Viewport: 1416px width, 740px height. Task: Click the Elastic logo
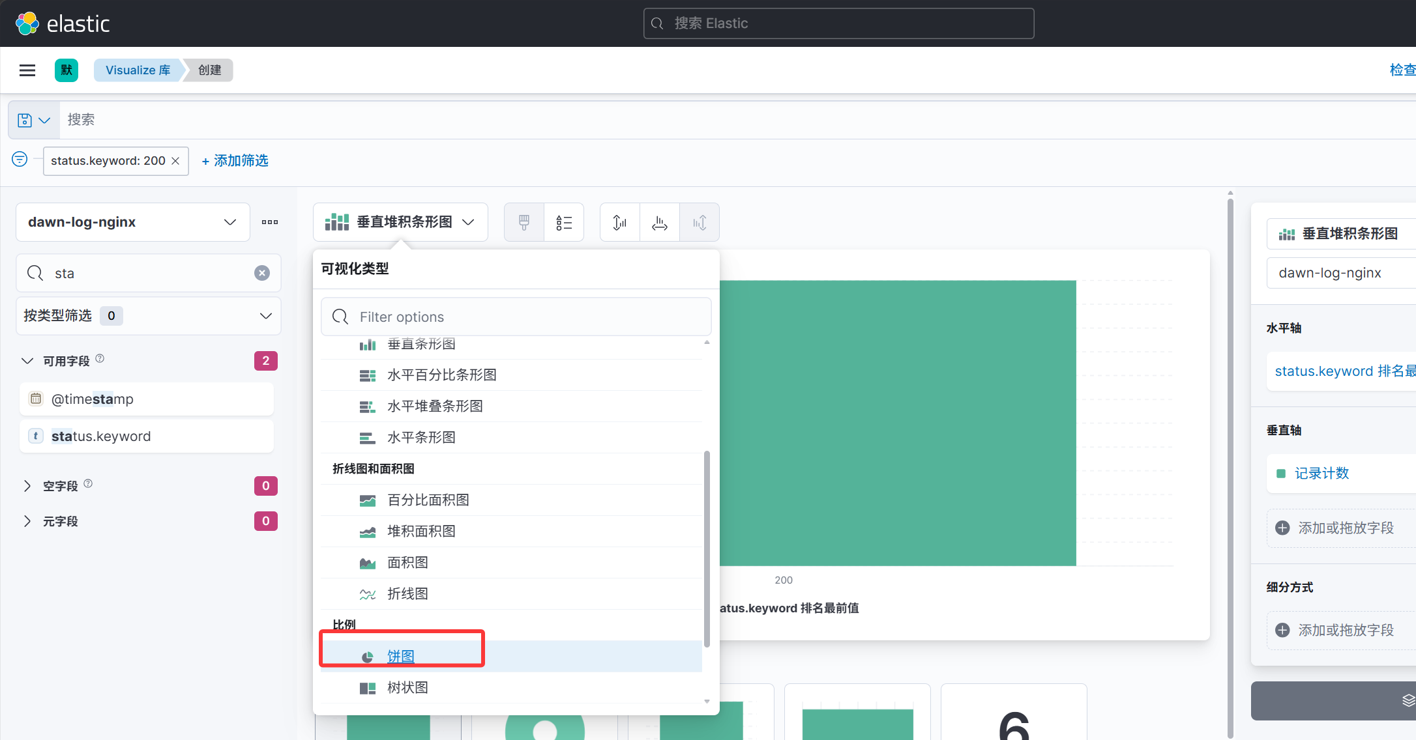(x=63, y=23)
